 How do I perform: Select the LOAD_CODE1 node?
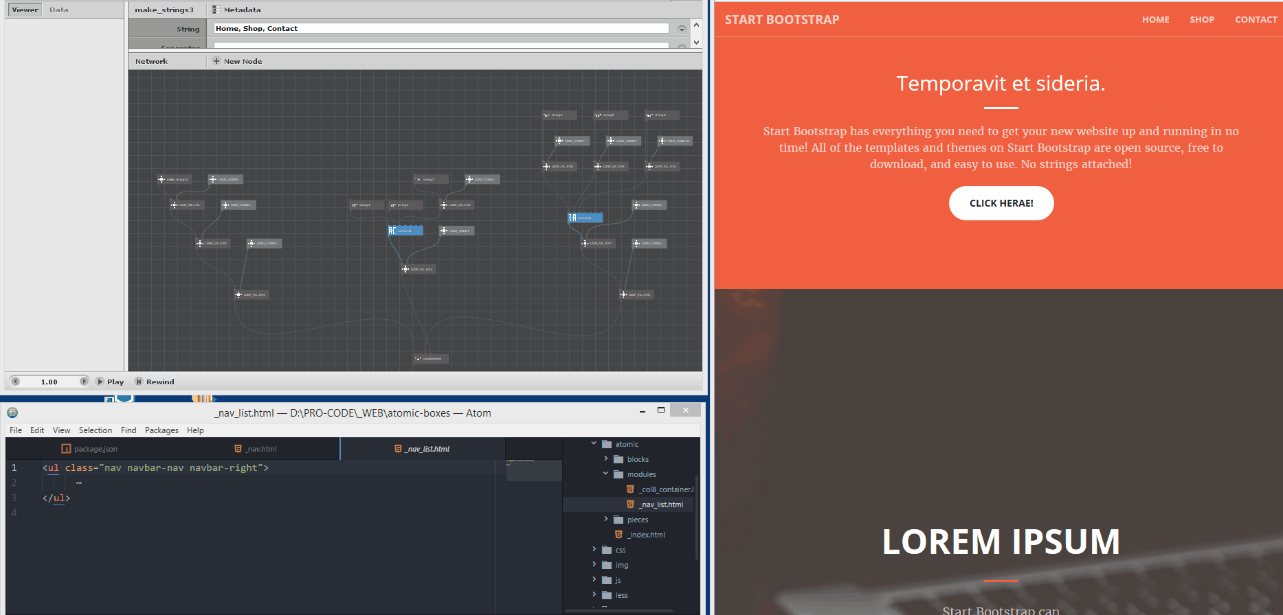pos(456,231)
